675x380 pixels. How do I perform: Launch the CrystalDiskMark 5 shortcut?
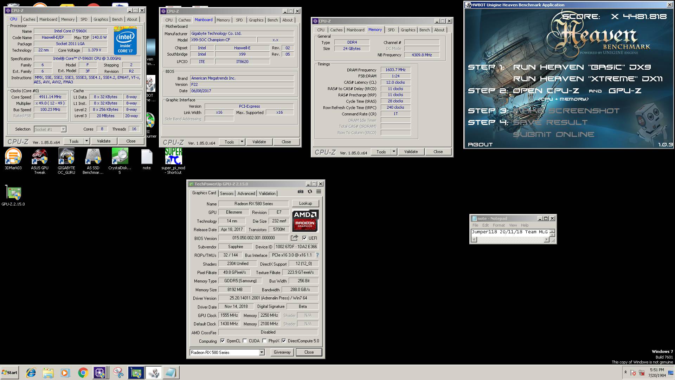120,161
